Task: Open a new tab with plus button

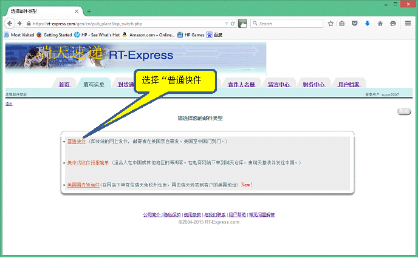Action: coord(89,11)
